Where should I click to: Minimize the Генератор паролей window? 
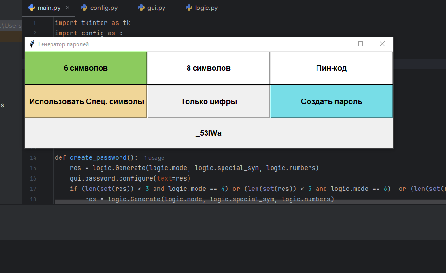pyautogui.click(x=339, y=44)
